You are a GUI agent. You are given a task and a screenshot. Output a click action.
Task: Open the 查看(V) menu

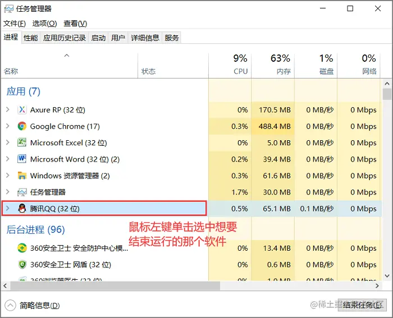75,24
